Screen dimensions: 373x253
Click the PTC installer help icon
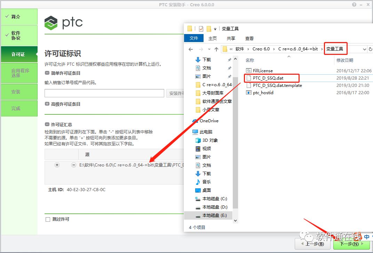click(354, 5)
